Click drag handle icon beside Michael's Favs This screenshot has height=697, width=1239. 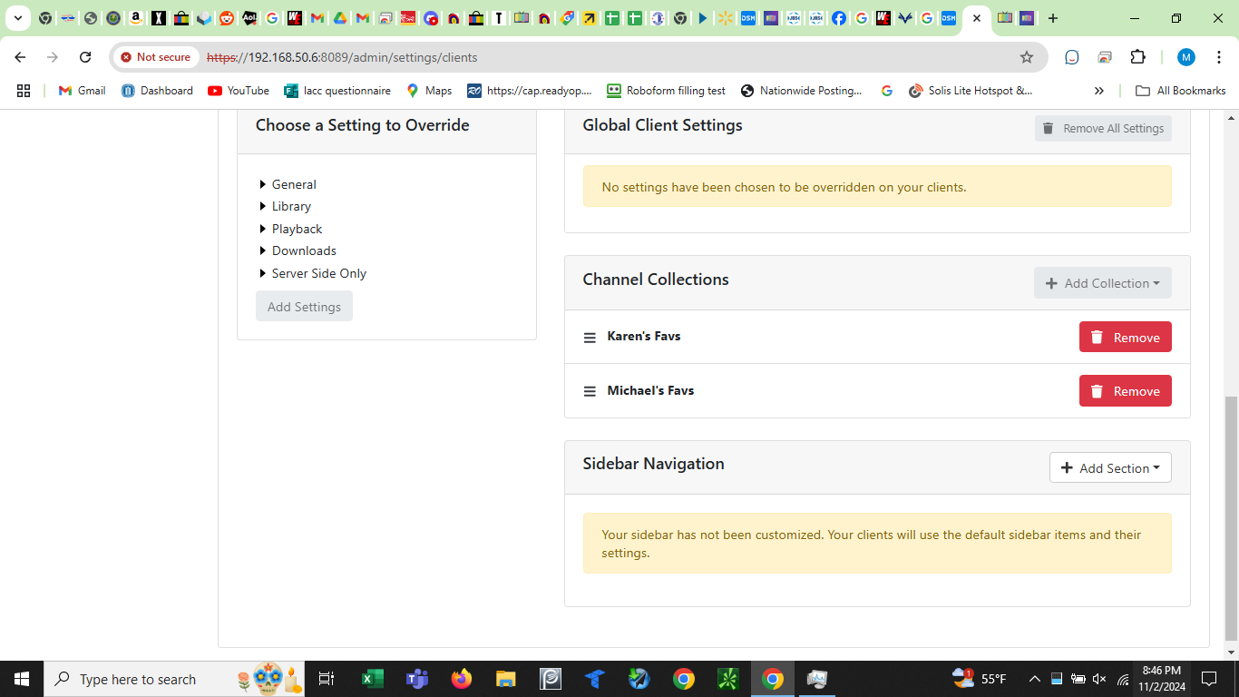(590, 391)
